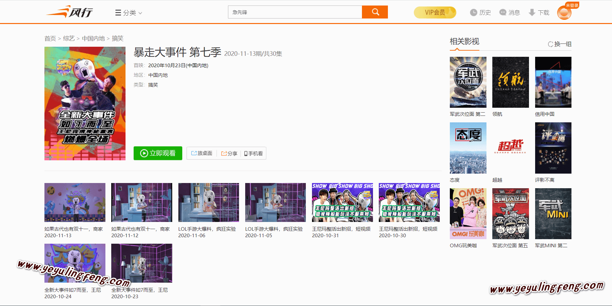The image size is (612, 306).
Task: Open episode thumbnail dated 2020-10-24
Action: (x=75, y=263)
